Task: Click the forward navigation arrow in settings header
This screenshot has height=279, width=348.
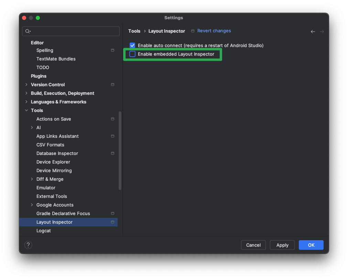Action: tap(322, 31)
